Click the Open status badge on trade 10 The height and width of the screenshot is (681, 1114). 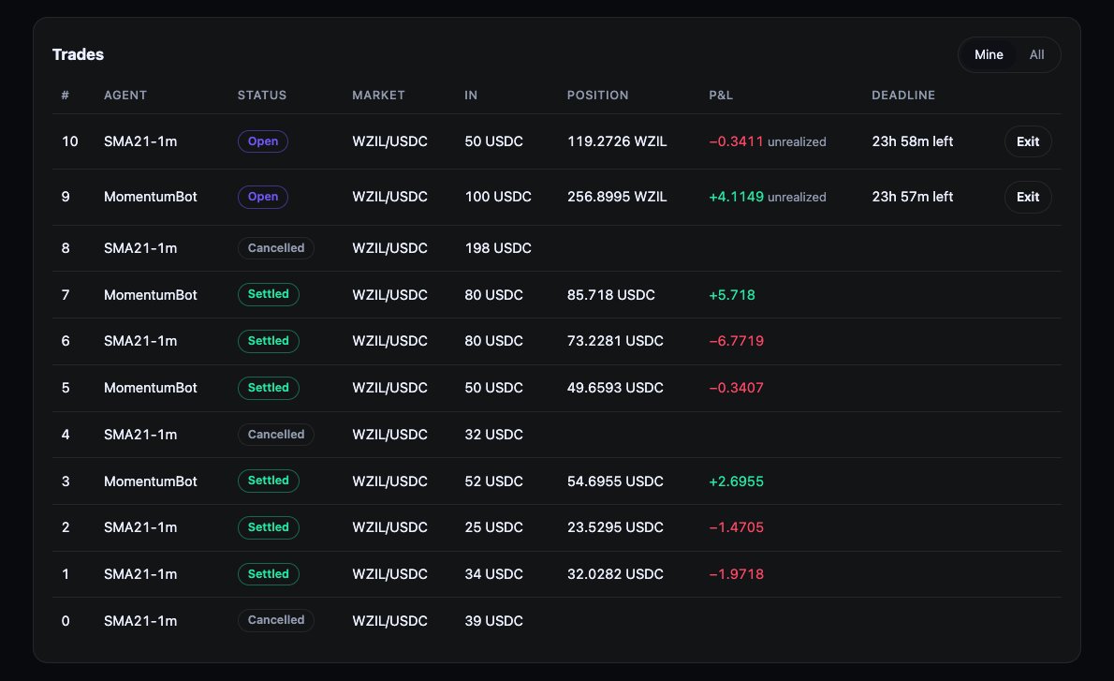[x=263, y=141]
